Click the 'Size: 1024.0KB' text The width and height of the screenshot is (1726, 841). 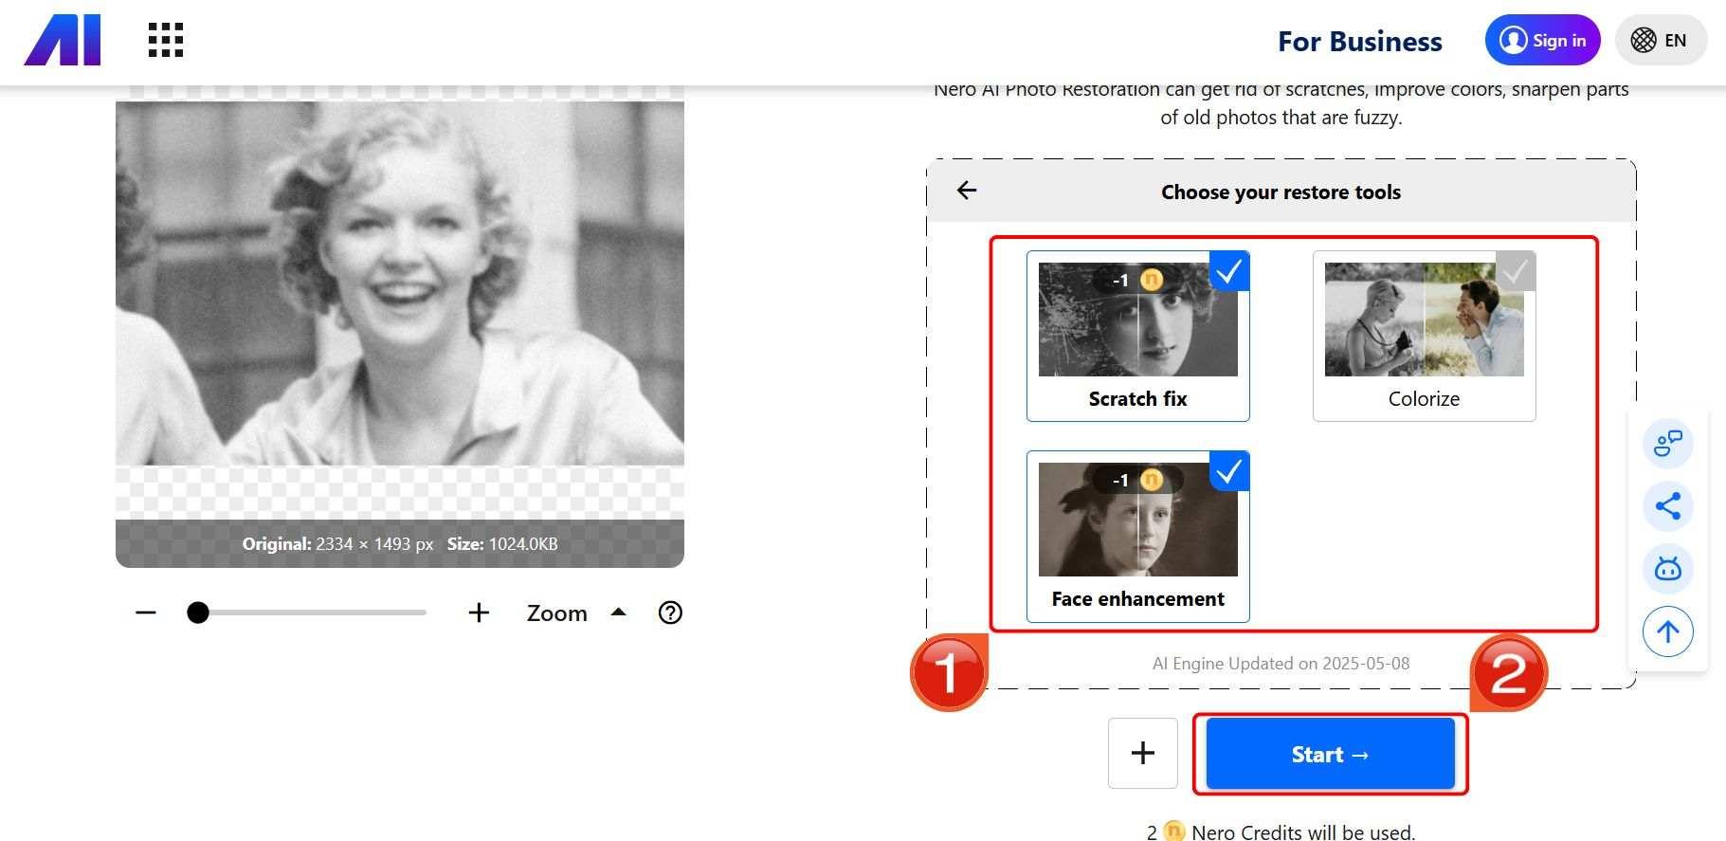502,544
